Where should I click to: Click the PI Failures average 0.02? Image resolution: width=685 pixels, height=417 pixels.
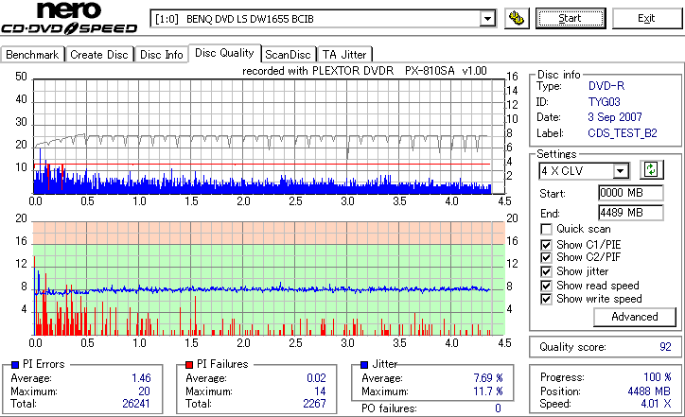pyautogui.click(x=316, y=377)
